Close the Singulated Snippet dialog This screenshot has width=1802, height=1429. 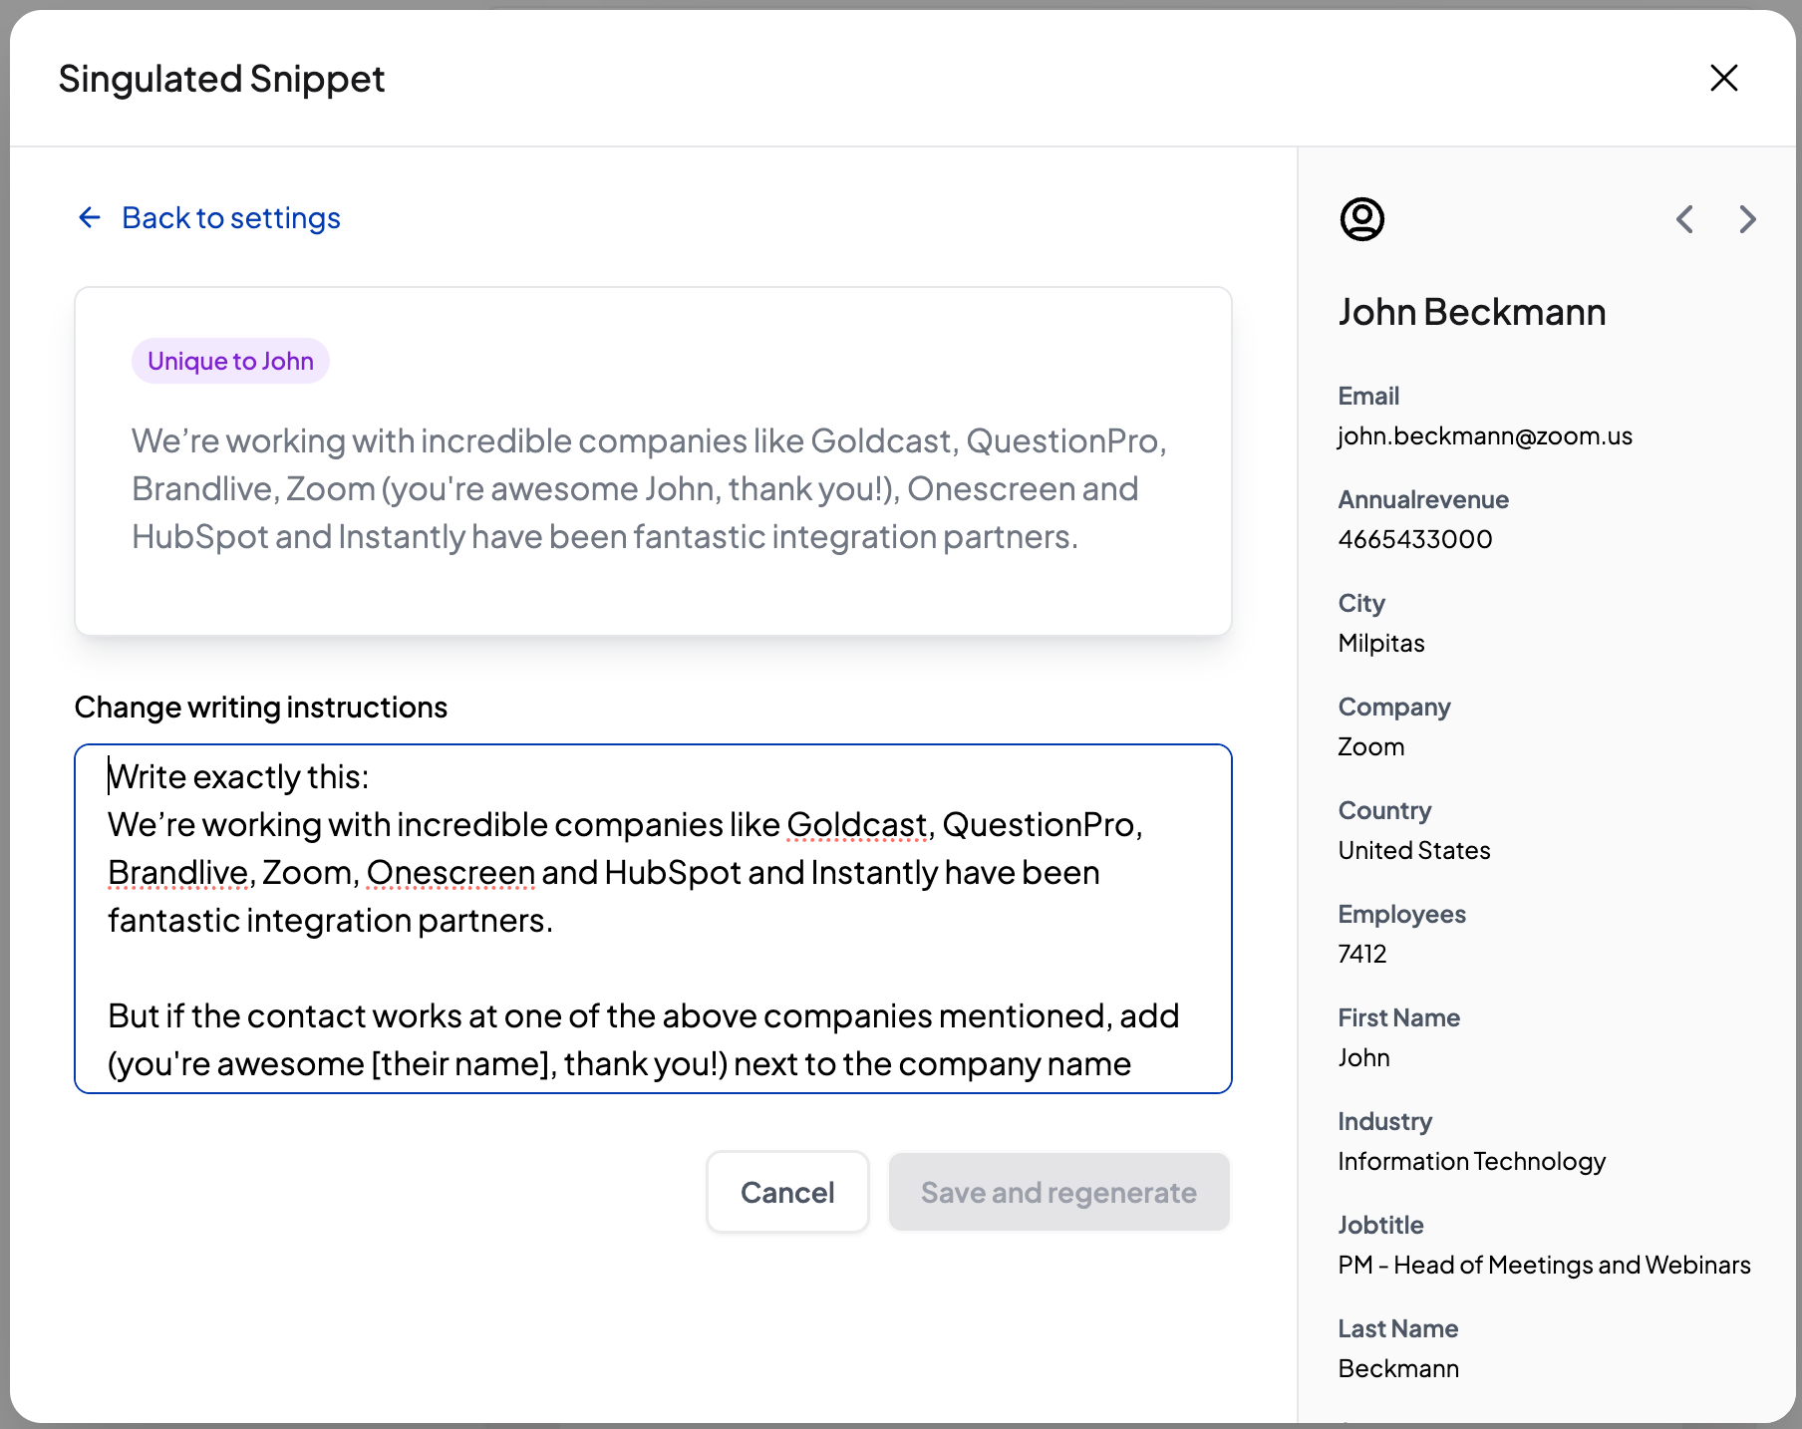1723,78
